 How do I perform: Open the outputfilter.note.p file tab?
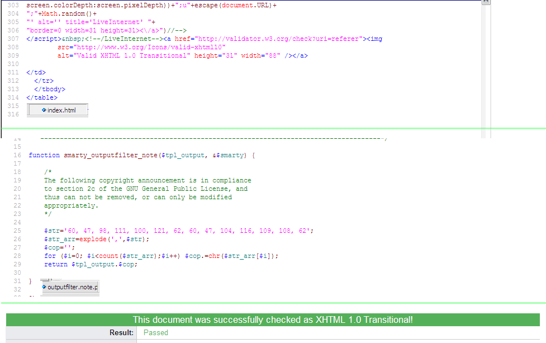tap(70, 287)
